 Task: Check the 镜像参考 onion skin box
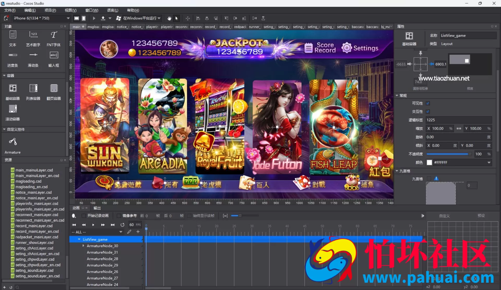119,216
